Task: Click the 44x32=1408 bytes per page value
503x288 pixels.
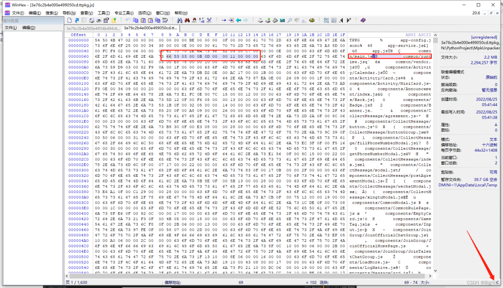Action: click(486, 150)
